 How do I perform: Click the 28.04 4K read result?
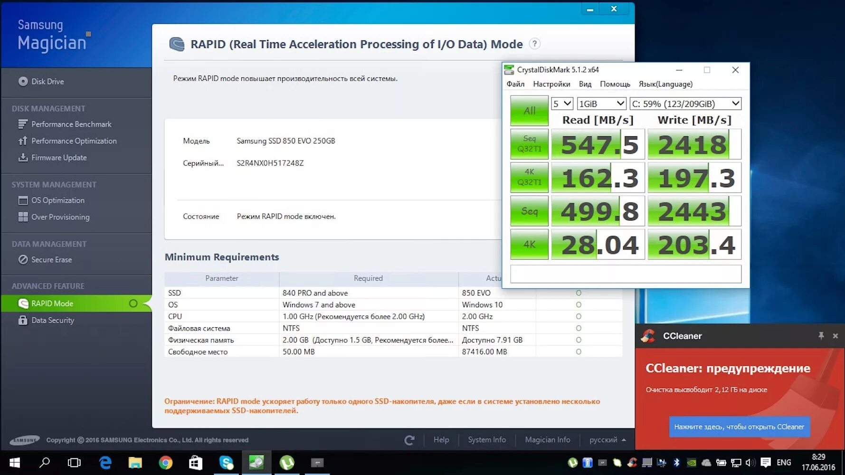[598, 245]
